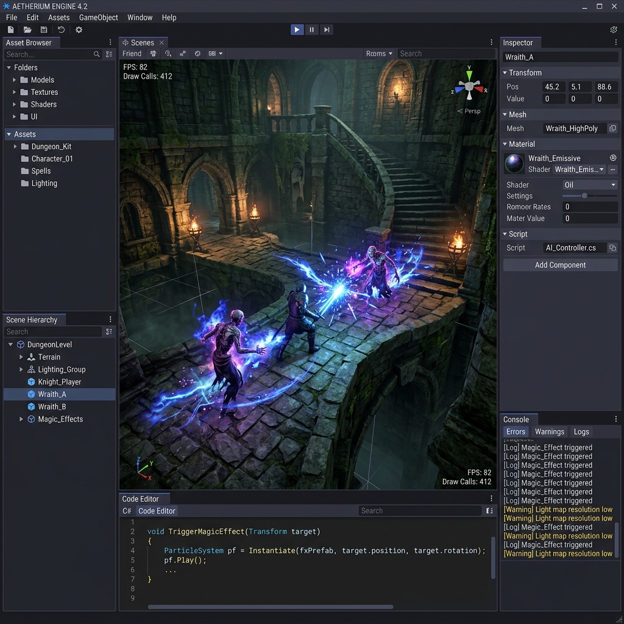Open folder icon in main toolbar

[27, 29]
